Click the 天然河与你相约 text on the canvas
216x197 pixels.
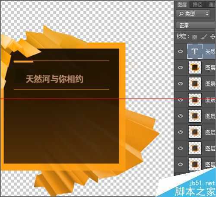coord(54,79)
